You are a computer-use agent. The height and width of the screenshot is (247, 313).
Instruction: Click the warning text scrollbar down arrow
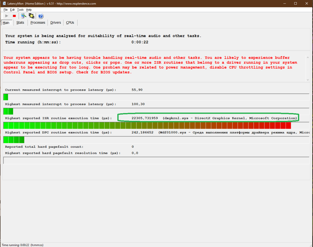point(308,80)
